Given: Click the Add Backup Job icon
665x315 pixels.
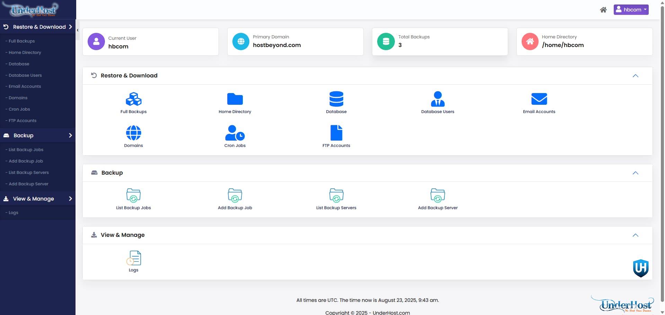Looking at the screenshot, I should pyautogui.click(x=235, y=195).
